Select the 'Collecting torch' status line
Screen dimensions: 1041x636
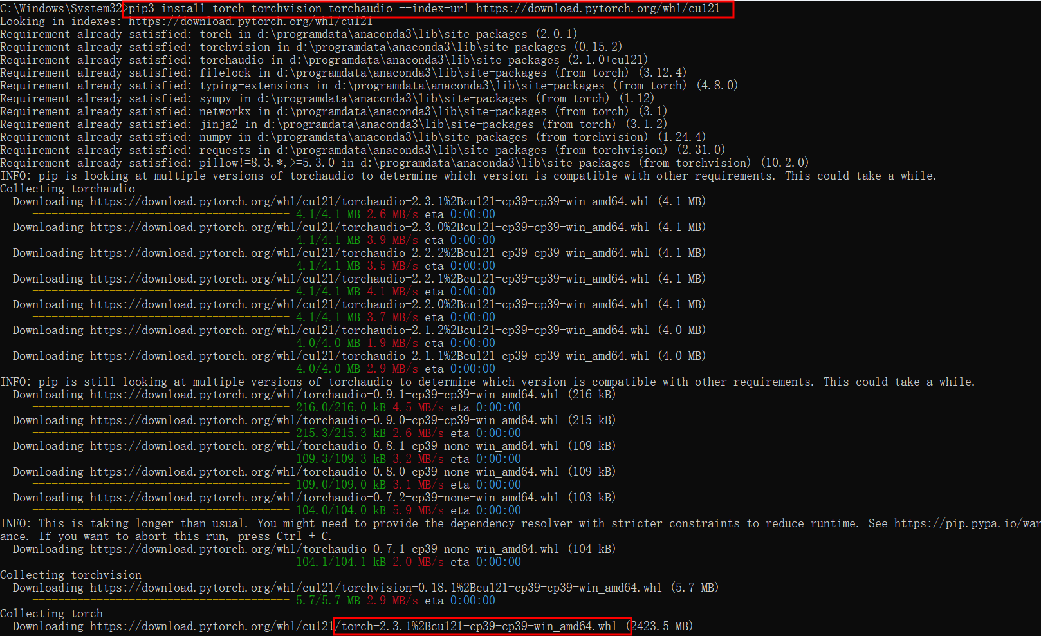point(52,613)
